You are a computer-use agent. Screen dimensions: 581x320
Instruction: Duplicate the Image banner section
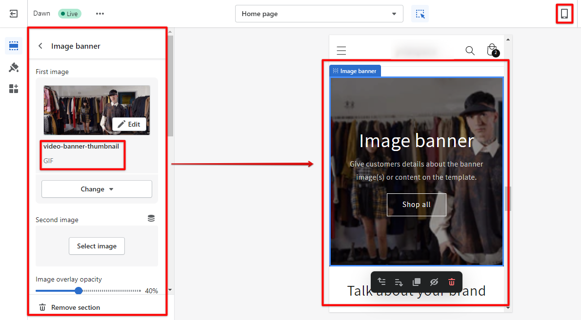[416, 282]
